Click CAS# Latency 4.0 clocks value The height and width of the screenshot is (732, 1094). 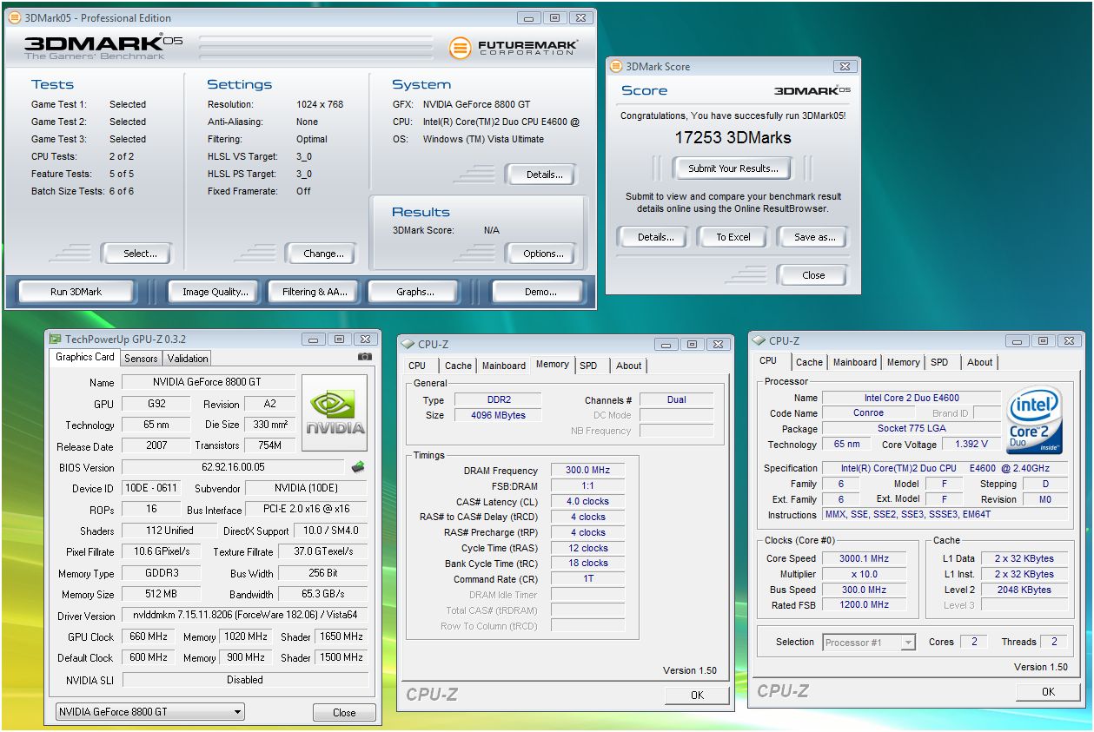click(x=588, y=502)
